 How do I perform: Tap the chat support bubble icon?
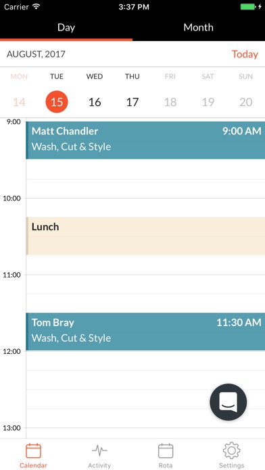coord(228,402)
